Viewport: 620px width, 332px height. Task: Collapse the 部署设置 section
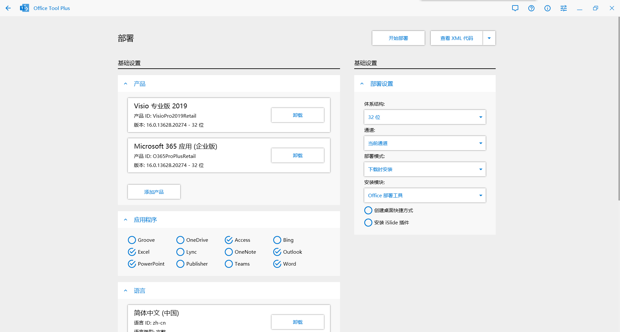coord(362,84)
